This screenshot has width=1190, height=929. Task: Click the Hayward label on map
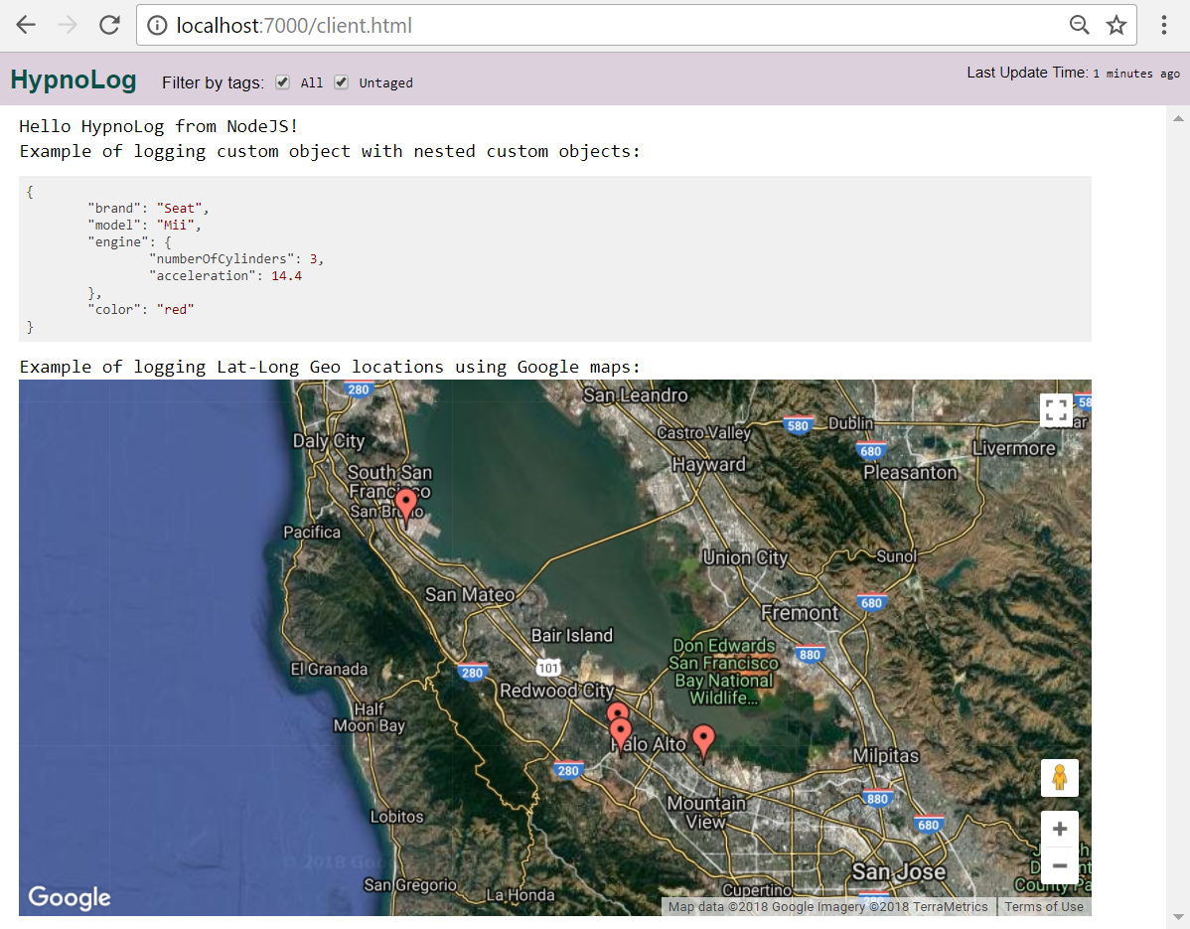(x=709, y=465)
